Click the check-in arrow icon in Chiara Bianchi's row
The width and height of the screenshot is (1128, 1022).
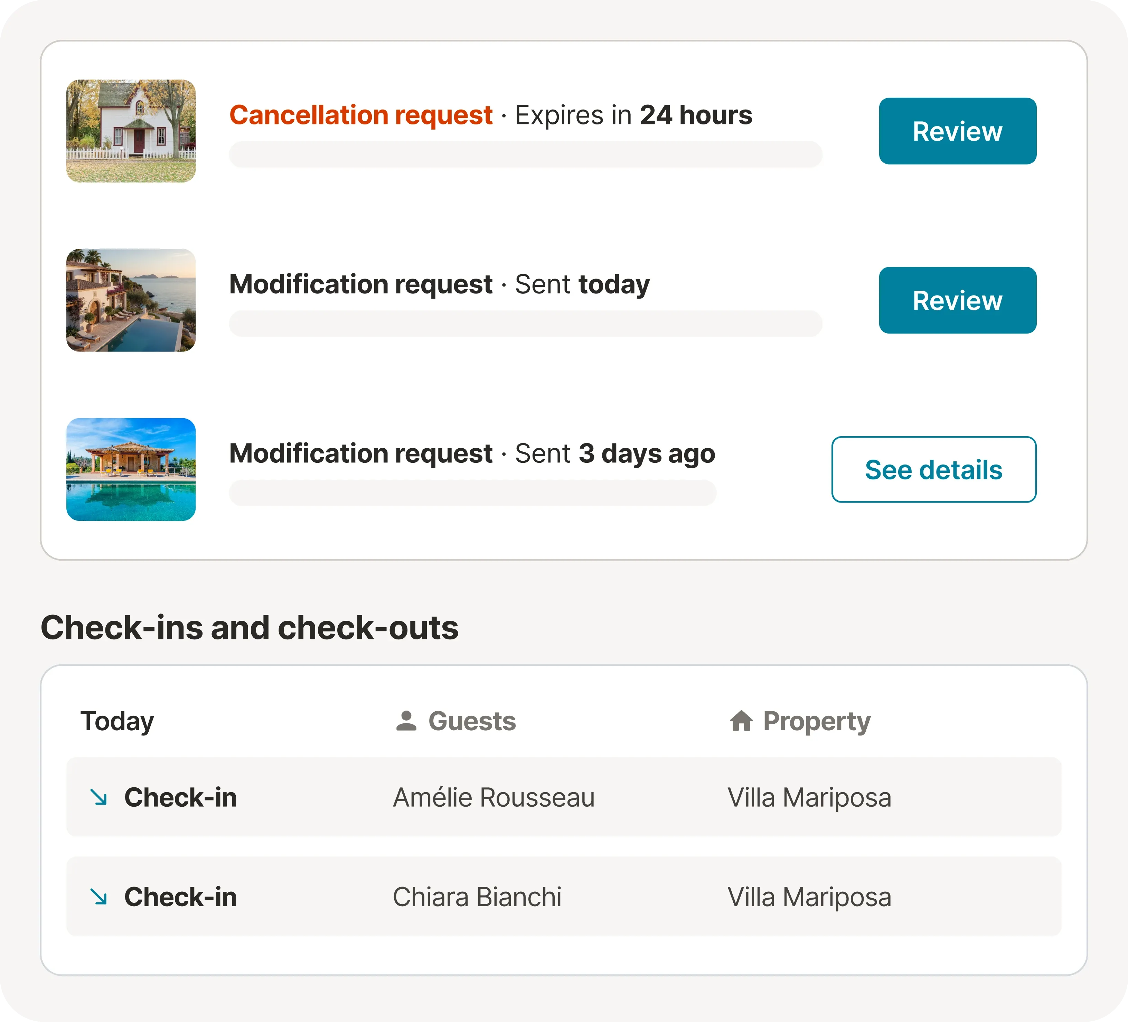click(99, 897)
